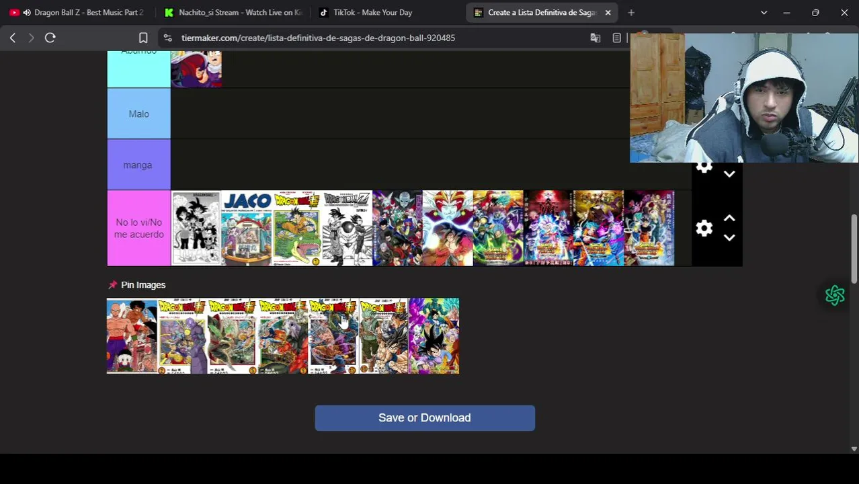Viewport: 859px width, 484px height.
Task: Mute audio icon on Dragon Ball Z tab
Action: (26, 13)
